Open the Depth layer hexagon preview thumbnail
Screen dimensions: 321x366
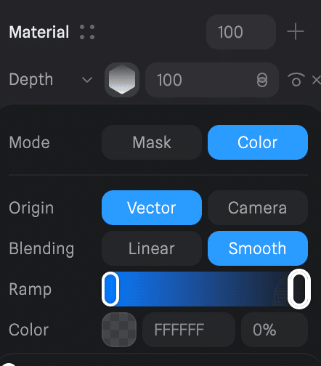coord(122,80)
